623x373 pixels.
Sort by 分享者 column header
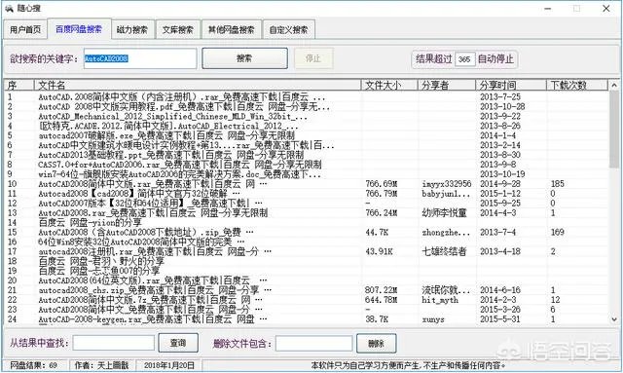coord(447,85)
